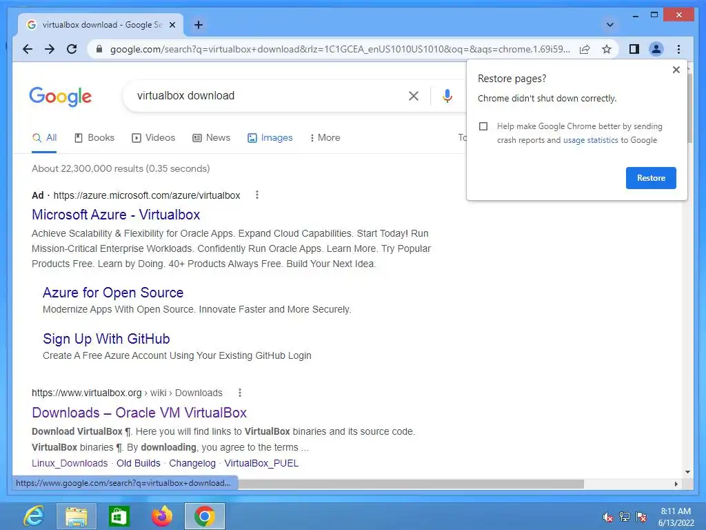
Task: Open options menu for virtualbox.org result
Action: (x=239, y=393)
